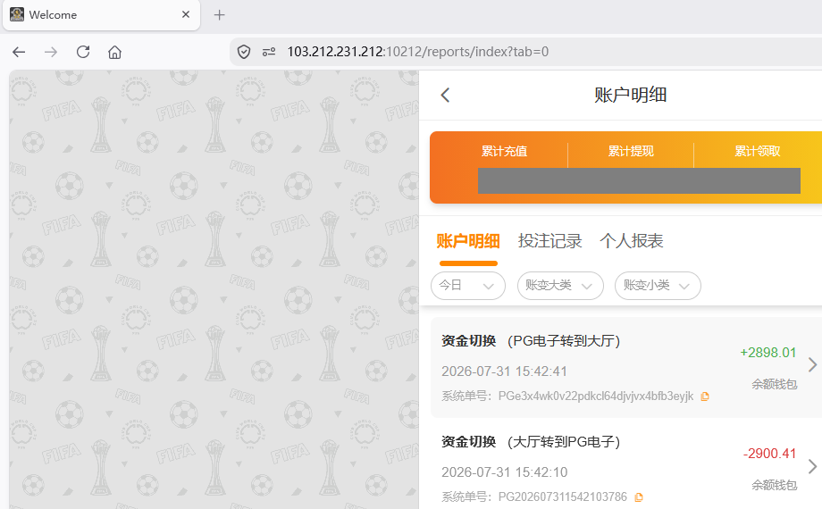Click timestamp 2026-07-31 15:42:10

tap(504, 472)
